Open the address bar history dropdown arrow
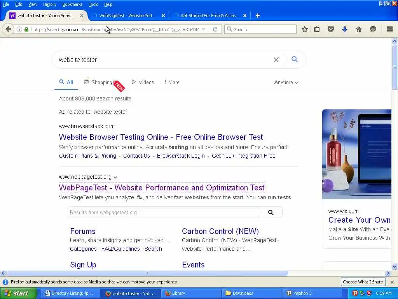398x299 pixels. click(203, 29)
